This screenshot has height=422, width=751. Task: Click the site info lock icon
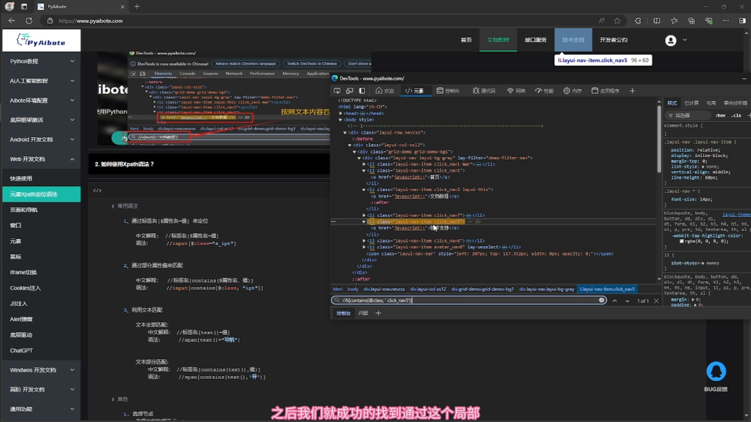point(50,21)
